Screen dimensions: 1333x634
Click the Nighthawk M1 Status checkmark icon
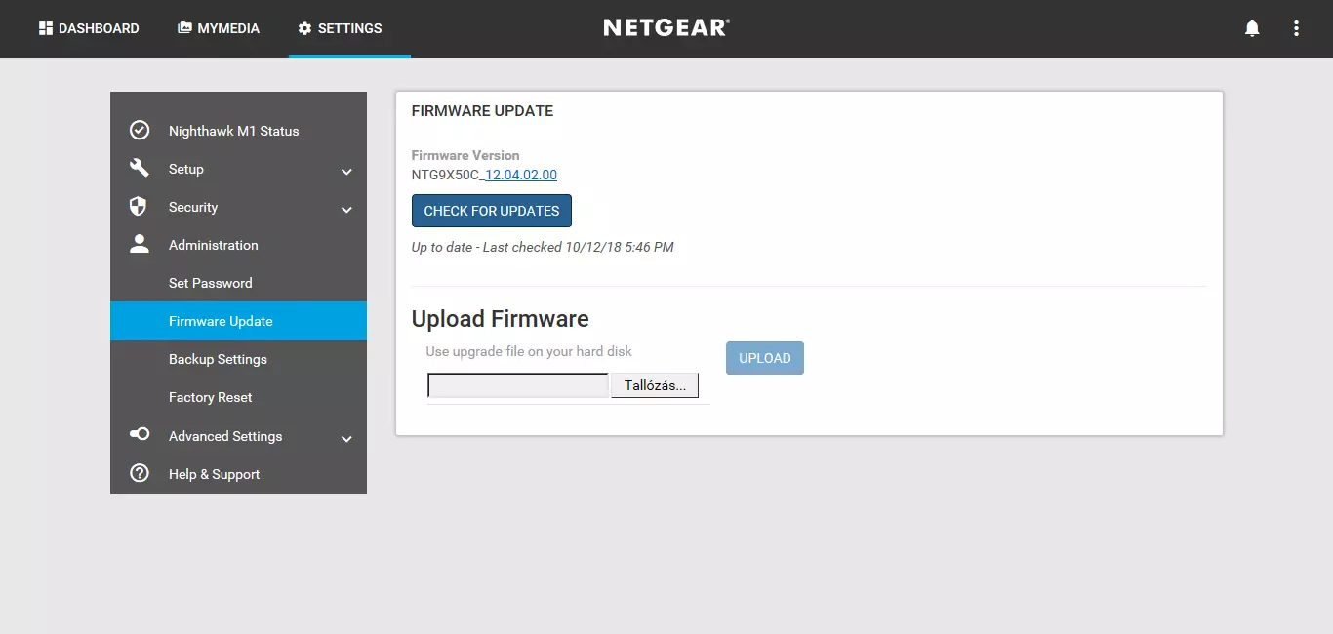click(140, 130)
